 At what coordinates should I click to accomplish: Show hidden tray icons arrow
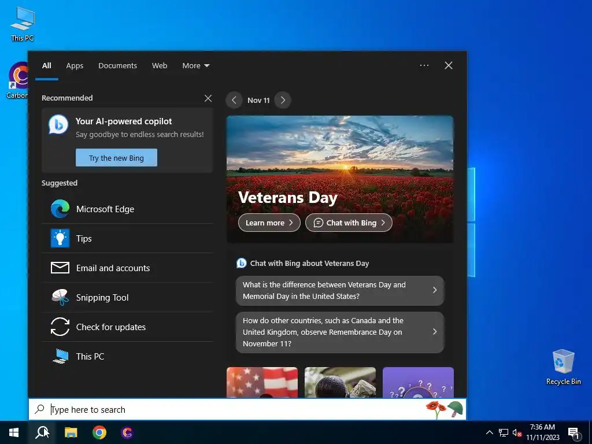tap(489, 432)
